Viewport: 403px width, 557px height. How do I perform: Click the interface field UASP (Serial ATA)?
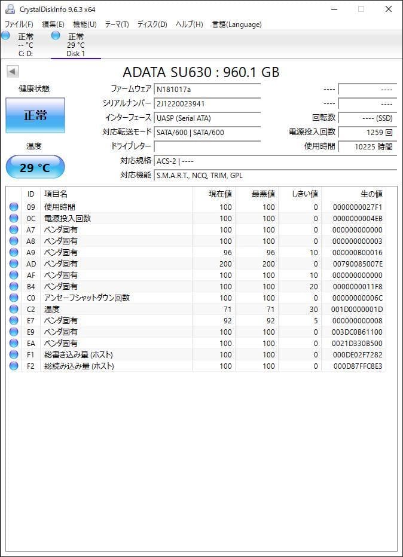coord(207,118)
